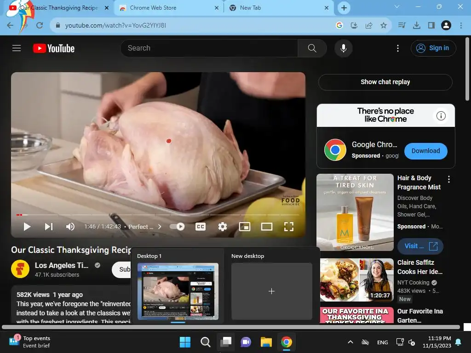471x353 pixels.
Task: Open the Google icon in address bar
Action: tap(339, 25)
